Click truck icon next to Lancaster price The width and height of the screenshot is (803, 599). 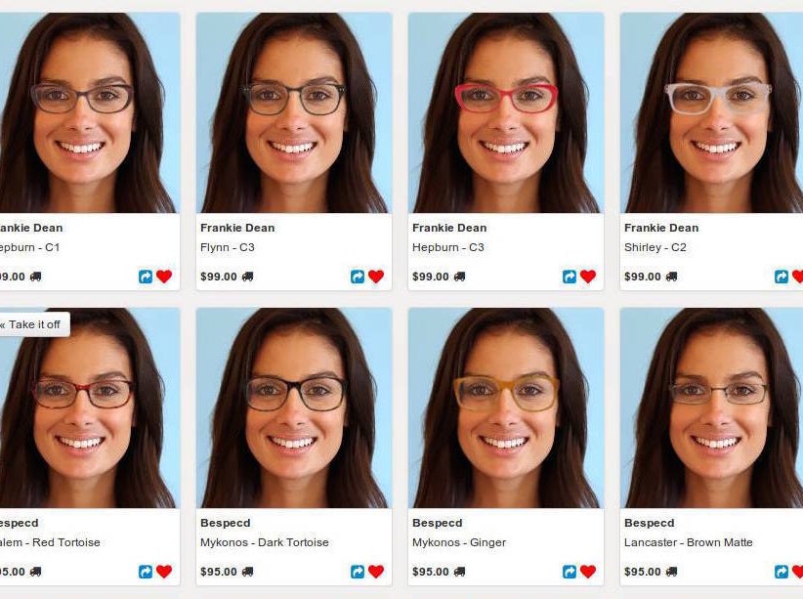[x=671, y=572]
